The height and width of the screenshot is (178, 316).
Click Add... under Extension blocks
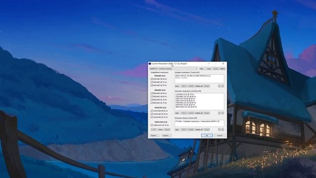[x=177, y=130]
